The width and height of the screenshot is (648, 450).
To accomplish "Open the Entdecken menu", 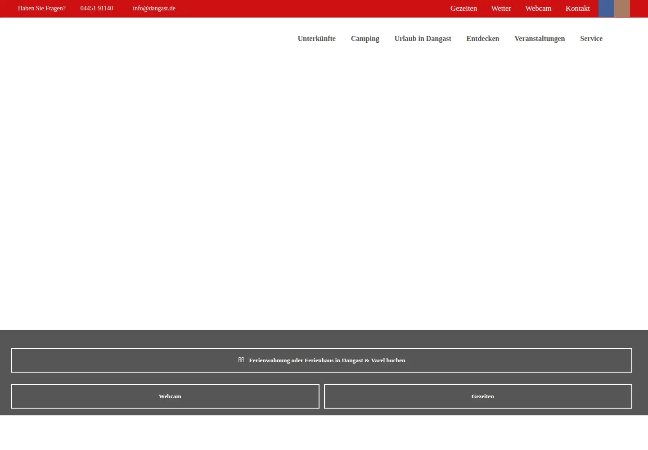I will tap(483, 39).
